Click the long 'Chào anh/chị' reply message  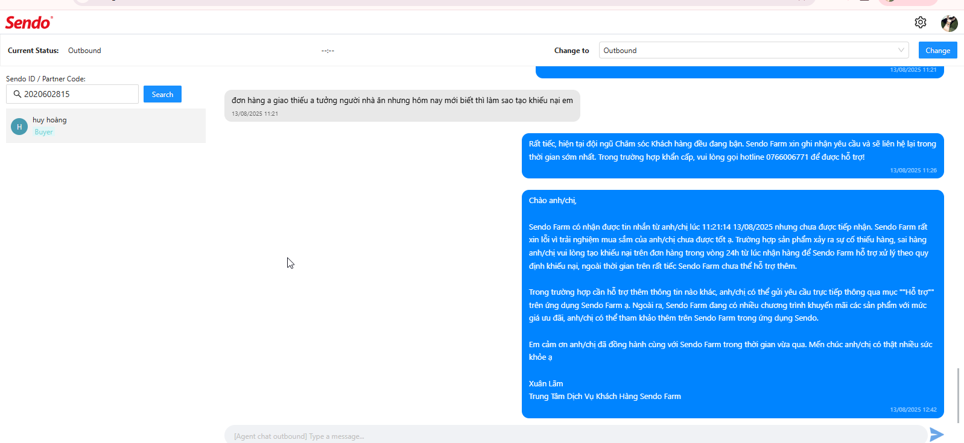tap(732, 304)
